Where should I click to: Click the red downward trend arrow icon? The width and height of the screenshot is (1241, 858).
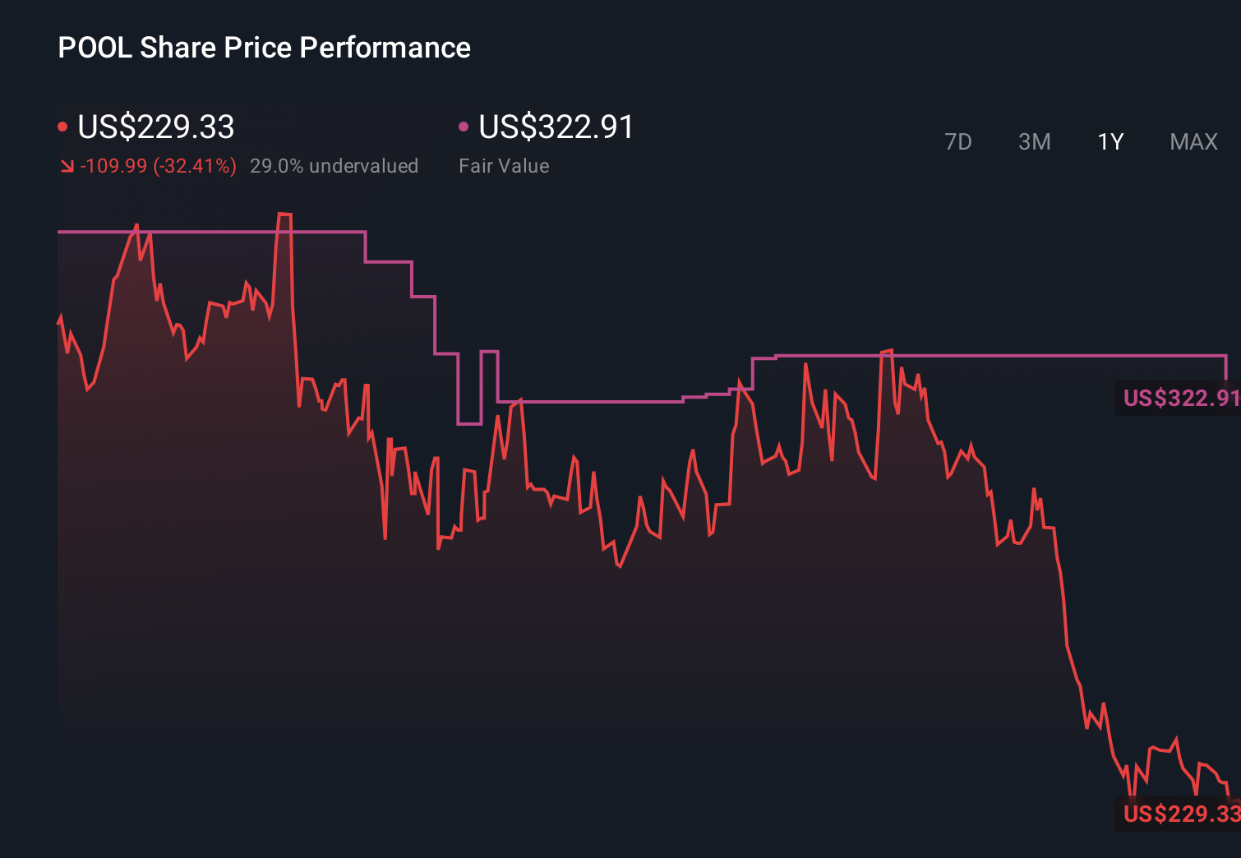pos(67,165)
